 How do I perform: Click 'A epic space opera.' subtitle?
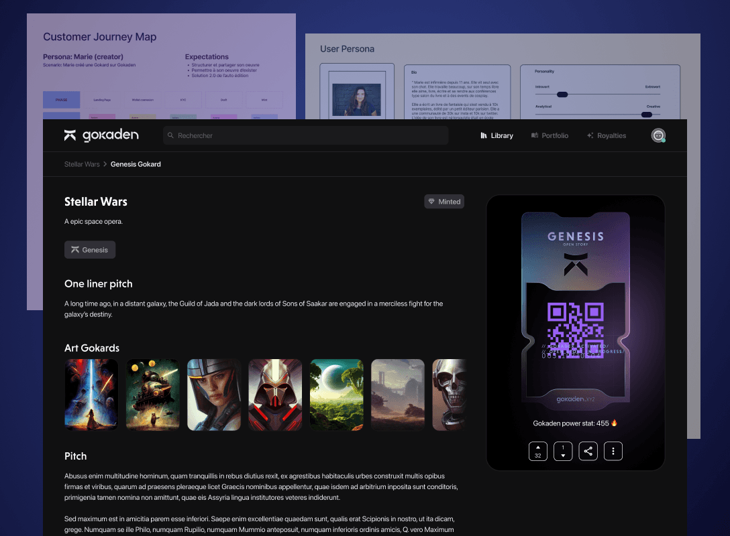click(93, 221)
